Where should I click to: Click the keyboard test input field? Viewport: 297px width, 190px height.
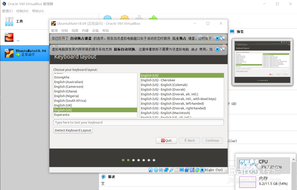pyautogui.click(x=139, y=122)
